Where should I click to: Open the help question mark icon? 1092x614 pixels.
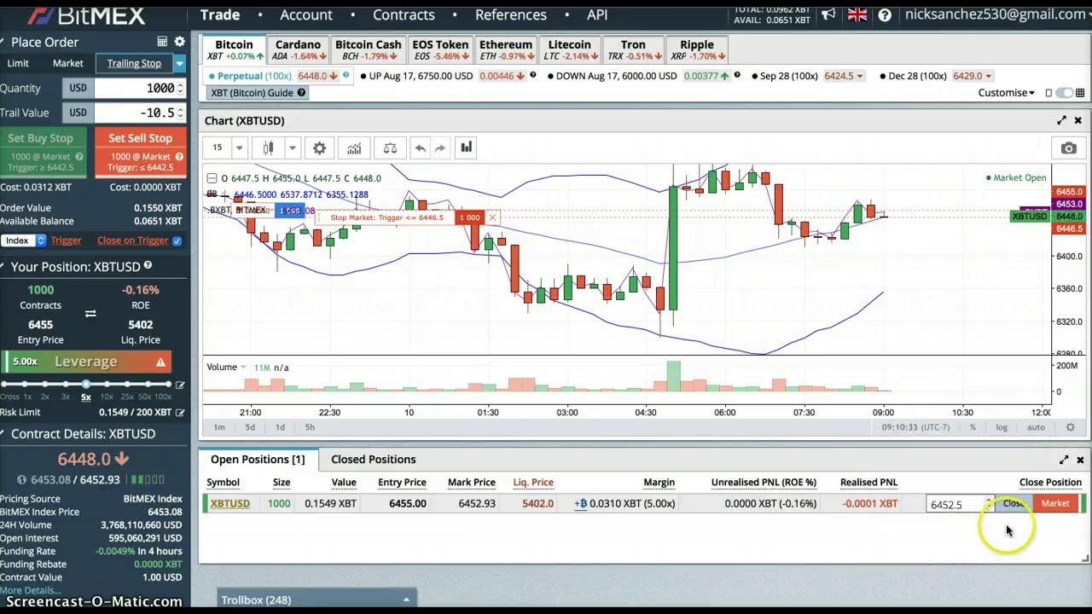[x=885, y=14]
